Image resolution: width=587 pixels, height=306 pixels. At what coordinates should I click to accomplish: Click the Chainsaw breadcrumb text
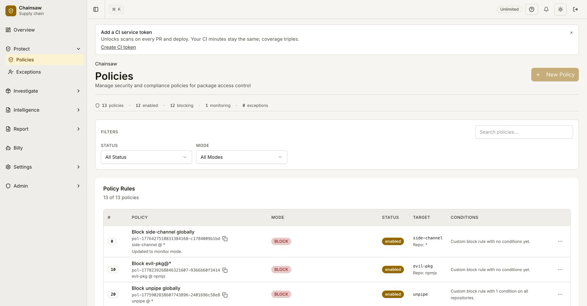click(106, 64)
